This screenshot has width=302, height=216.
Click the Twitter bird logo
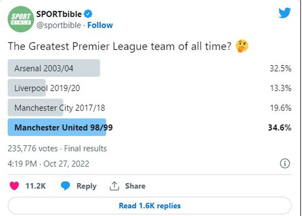pyautogui.click(x=284, y=13)
